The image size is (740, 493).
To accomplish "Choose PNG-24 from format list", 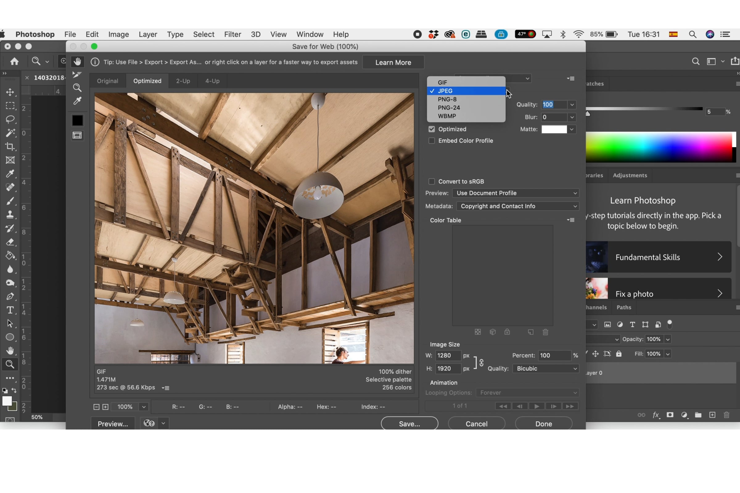I will [x=449, y=108].
